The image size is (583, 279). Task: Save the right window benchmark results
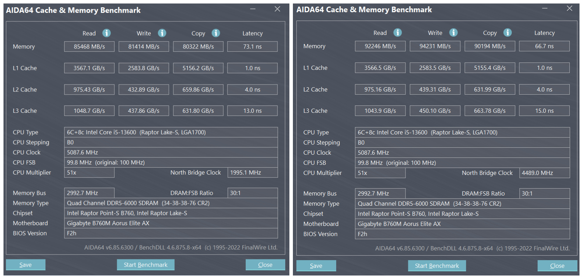point(316,266)
